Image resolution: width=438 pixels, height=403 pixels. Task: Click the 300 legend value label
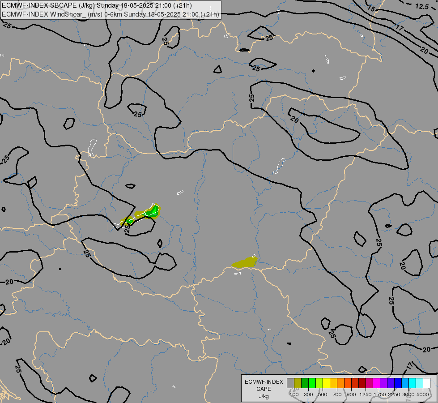[308, 394]
